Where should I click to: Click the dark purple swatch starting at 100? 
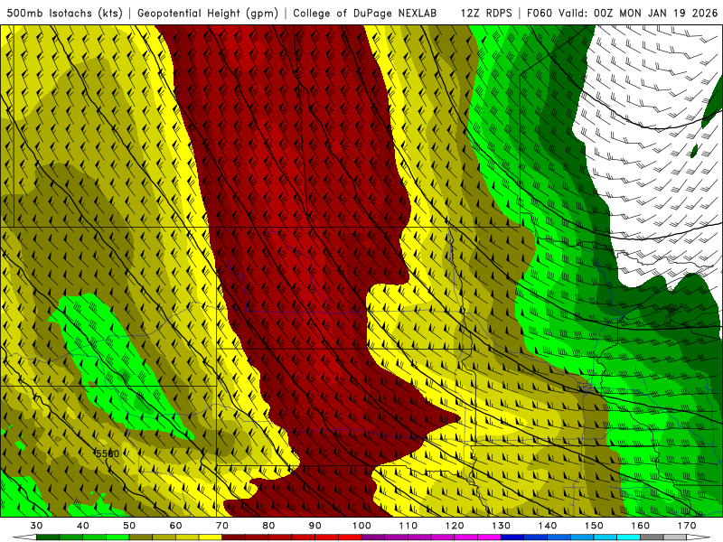pyautogui.click(x=373, y=537)
